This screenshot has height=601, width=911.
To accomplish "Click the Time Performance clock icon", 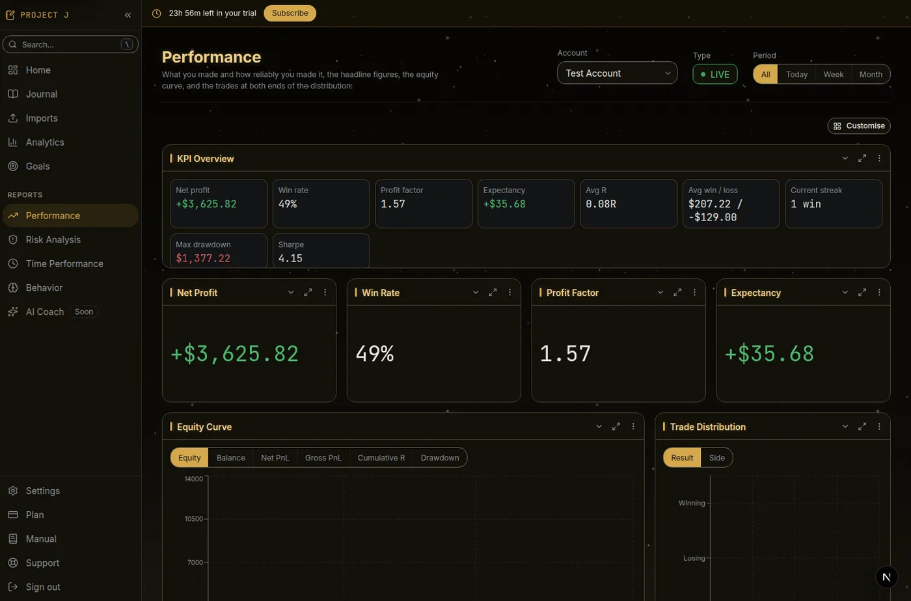I will point(13,264).
